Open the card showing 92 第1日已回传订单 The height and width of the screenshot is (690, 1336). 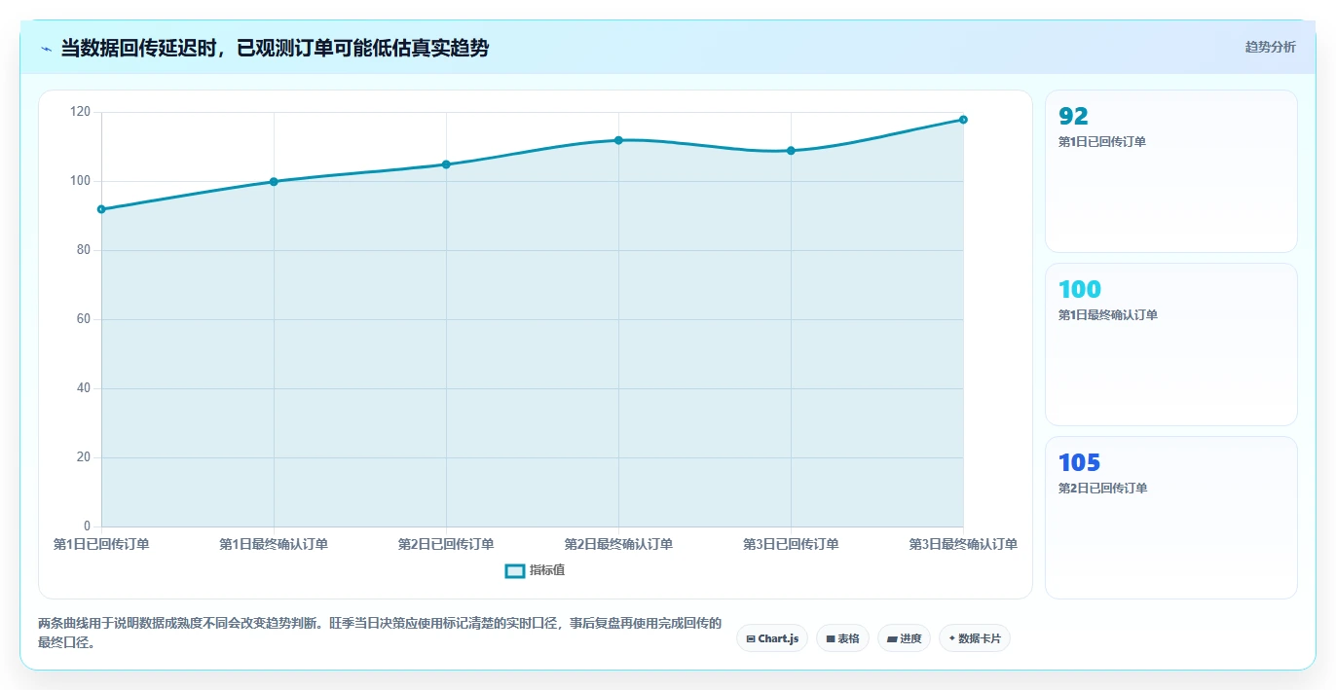tap(1170, 171)
